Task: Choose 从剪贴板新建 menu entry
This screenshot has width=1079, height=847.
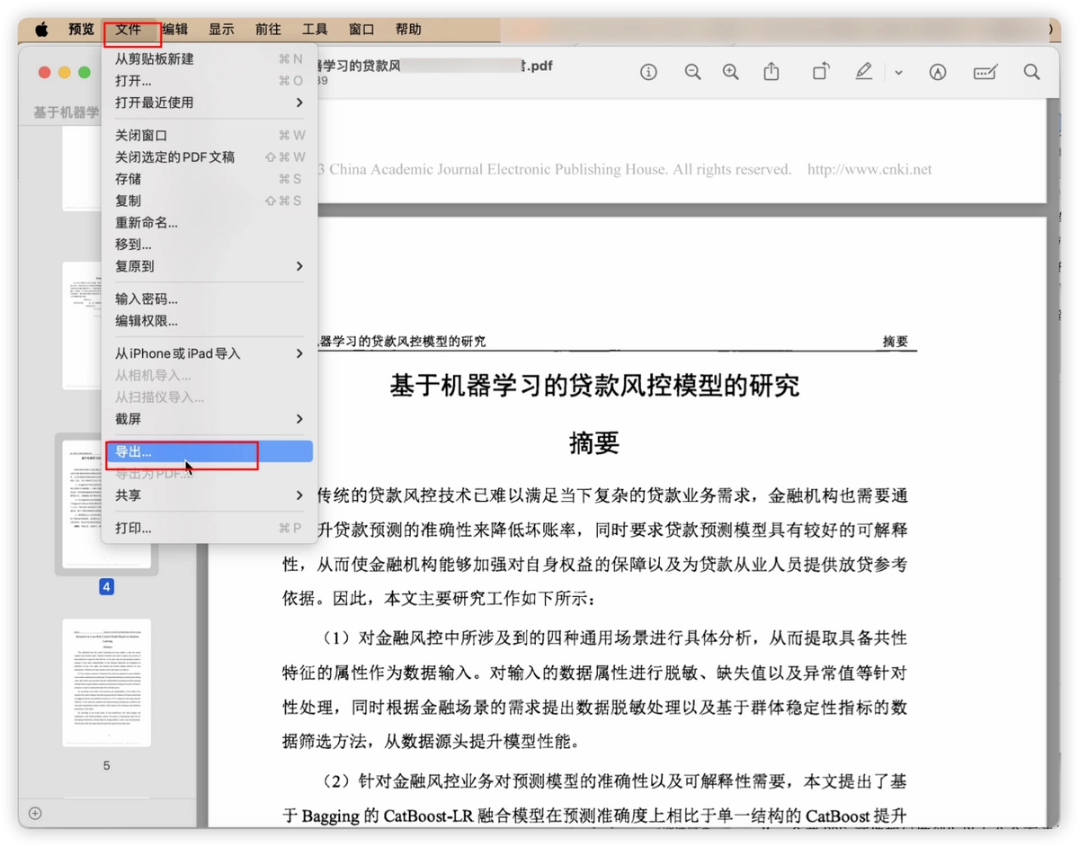Action: (209, 58)
